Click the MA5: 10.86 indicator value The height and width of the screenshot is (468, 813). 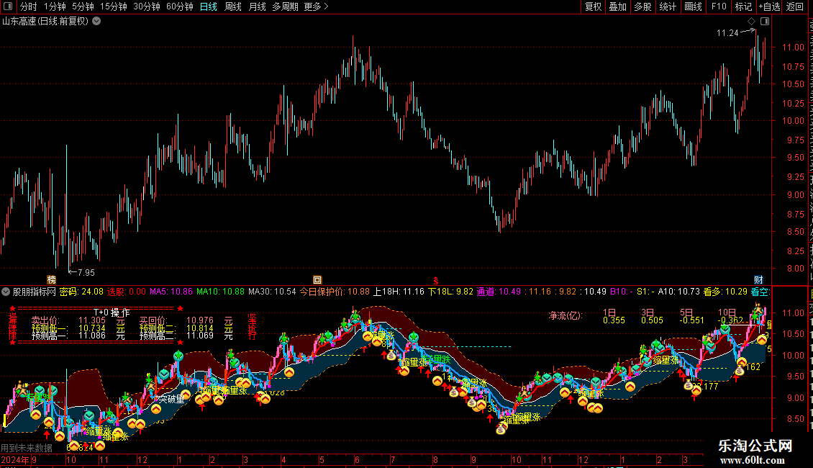point(171,292)
